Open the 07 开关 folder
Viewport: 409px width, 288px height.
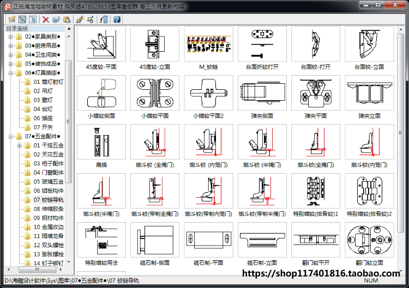pos(43,127)
